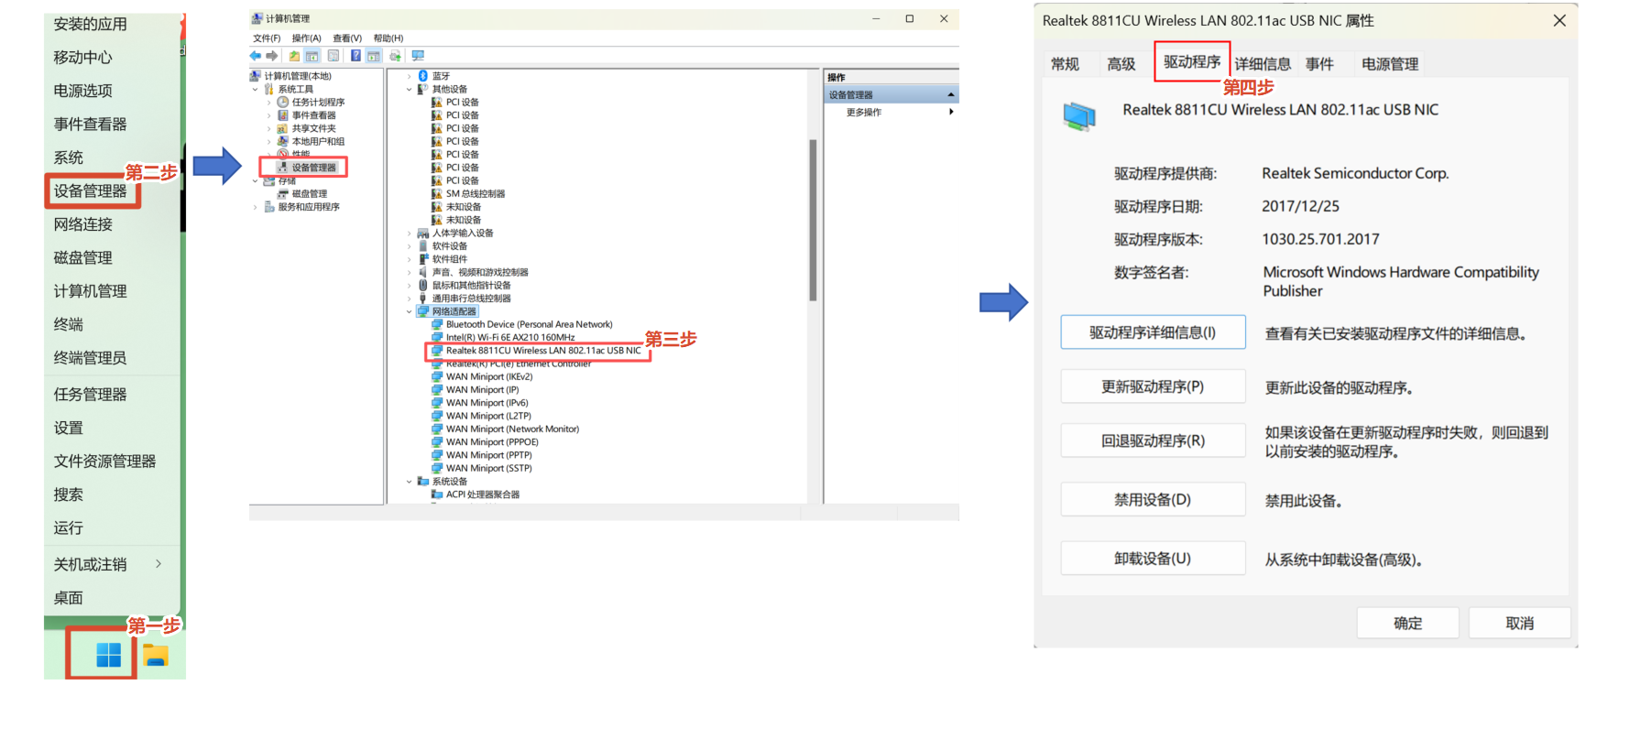The width and height of the screenshot is (1630, 739).
Task: Switch to the 详细信息 tab
Action: [1263, 64]
